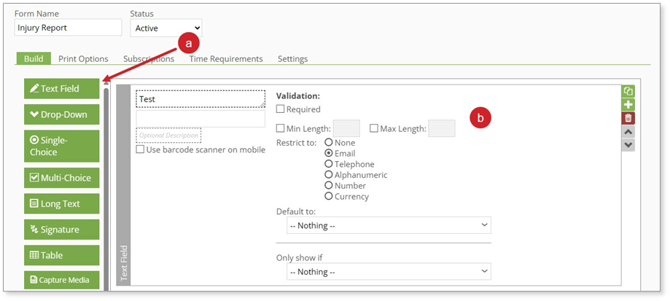Click the Form Name input field
The width and height of the screenshot is (670, 301).
click(68, 28)
